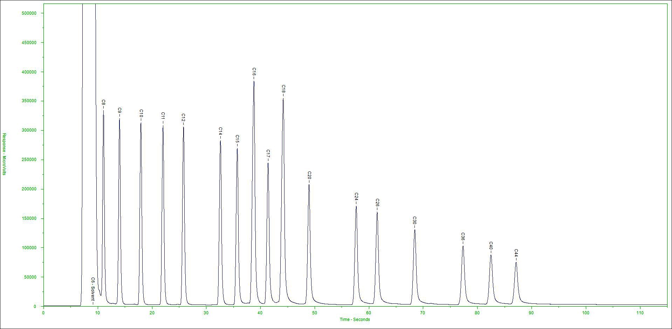Select the Response - MicroVolts axis title
Viewport: 672px width, 329px height.
click(4, 154)
